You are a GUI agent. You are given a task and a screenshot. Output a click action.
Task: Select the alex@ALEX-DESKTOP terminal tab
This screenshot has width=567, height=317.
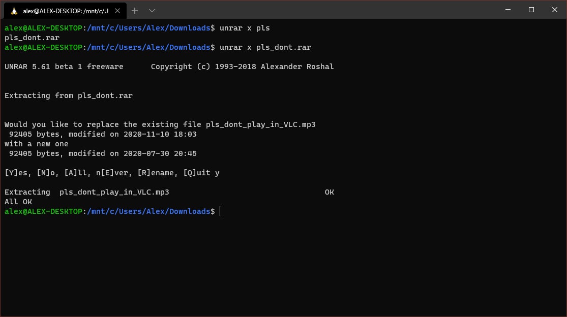click(x=66, y=11)
